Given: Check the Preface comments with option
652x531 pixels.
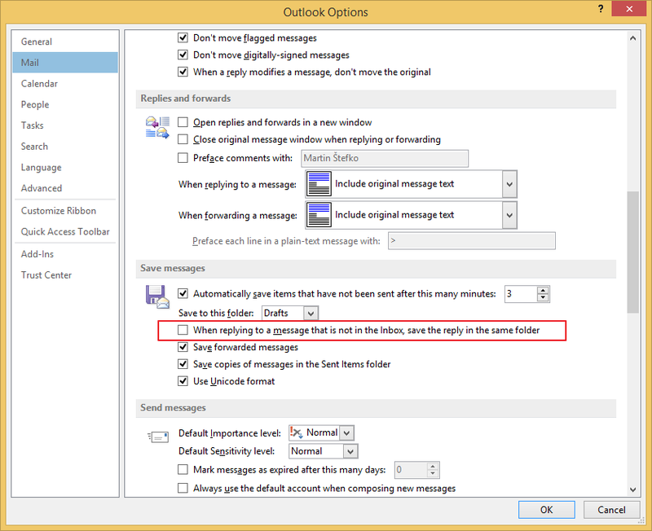Looking at the screenshot, I should pos(183,158).
